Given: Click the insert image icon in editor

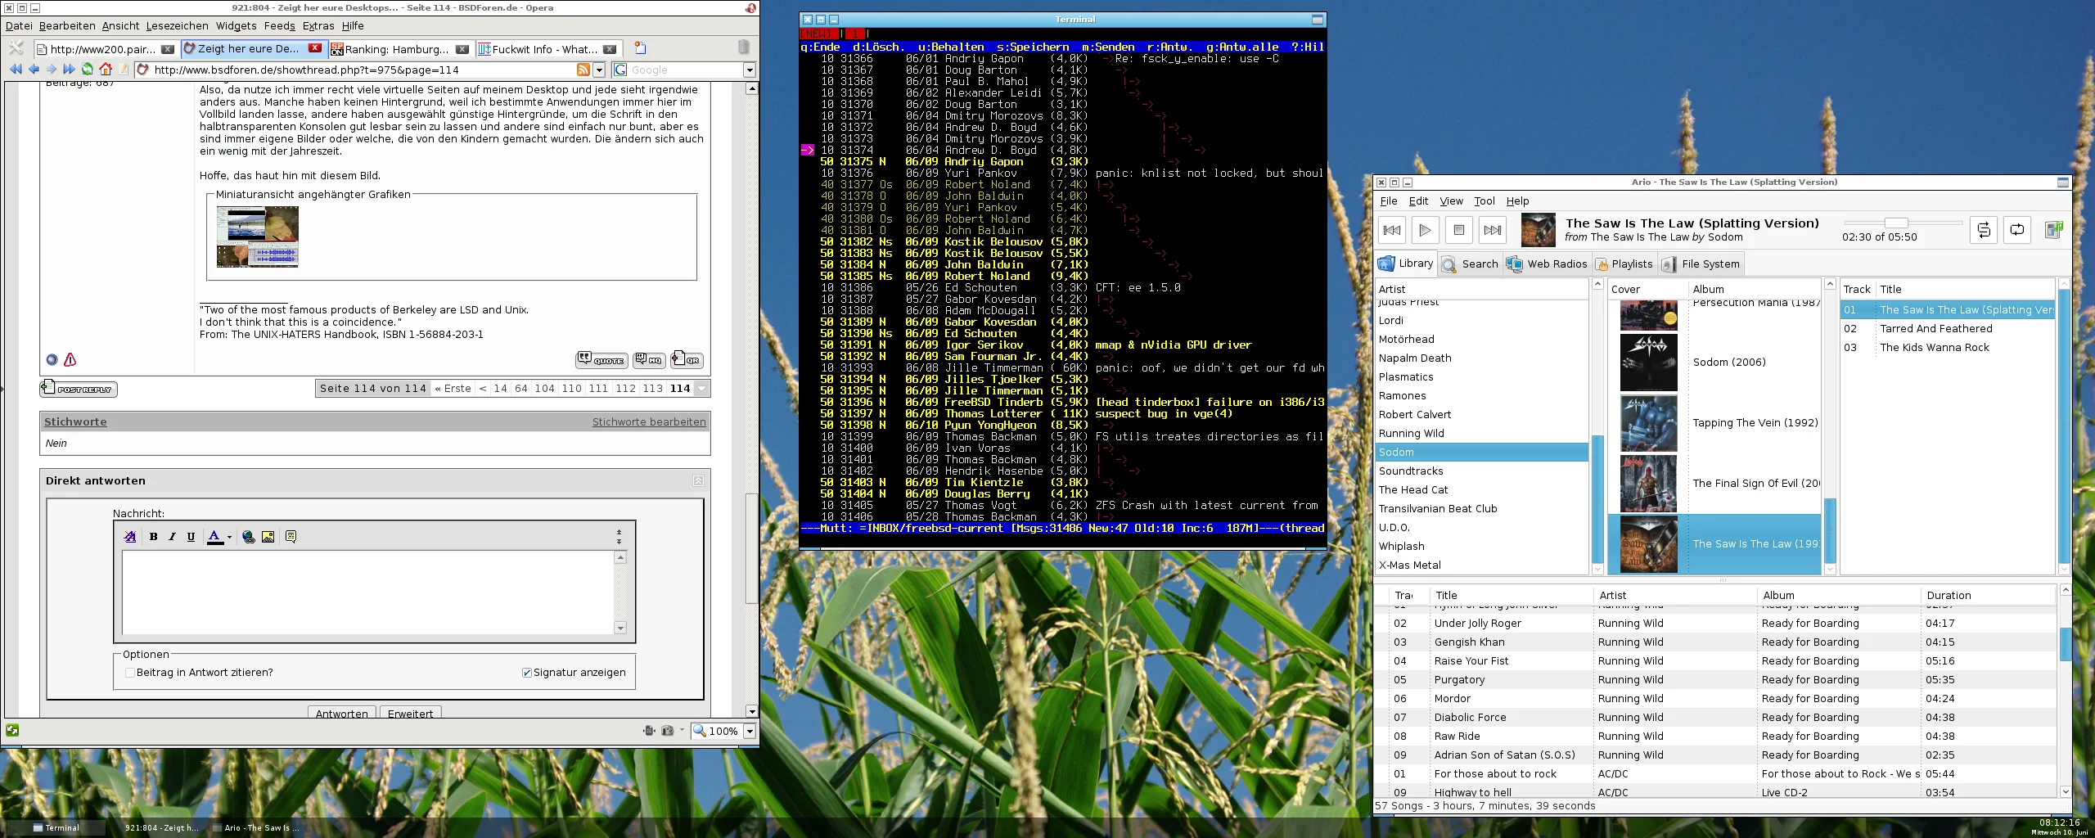Looking at the screenshot, I should pyautogui.click(x=268, y=537).
